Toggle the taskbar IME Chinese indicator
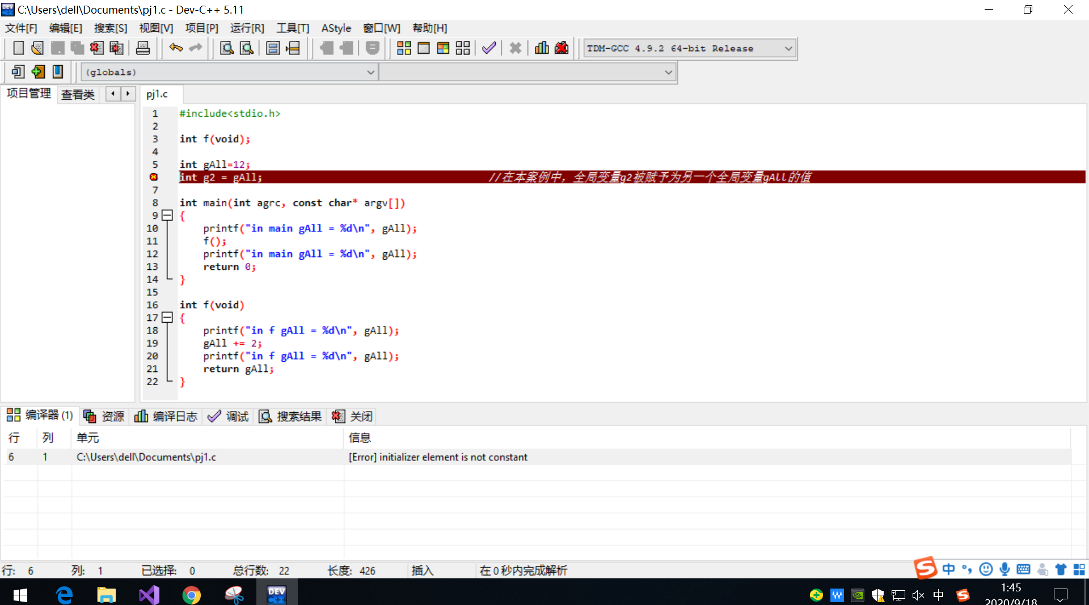This screenshot has width=1089, height=605. click(939, 595)
